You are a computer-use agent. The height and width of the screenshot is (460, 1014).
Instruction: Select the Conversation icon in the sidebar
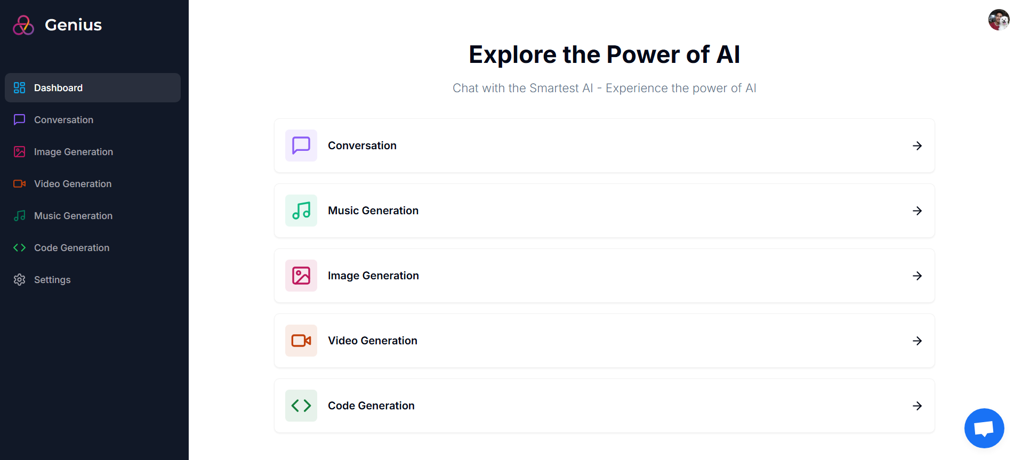[19, 119]
